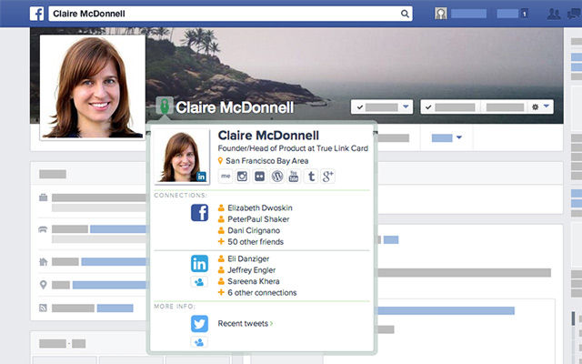Open Recent tweets link
Image resolution: width=582 pixels, height=364 pixels.
pyautogui.click(x=246, y=324)
